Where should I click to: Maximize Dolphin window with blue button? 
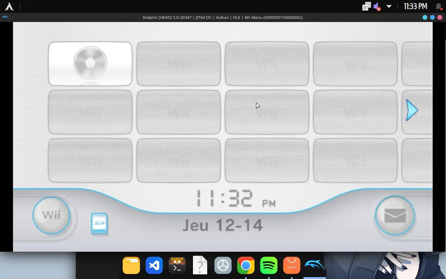click(x=432, y=17)
